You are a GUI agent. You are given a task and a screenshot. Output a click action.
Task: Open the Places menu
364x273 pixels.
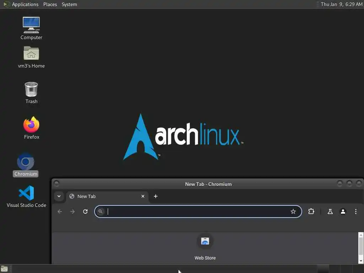[x=50, y=4]
